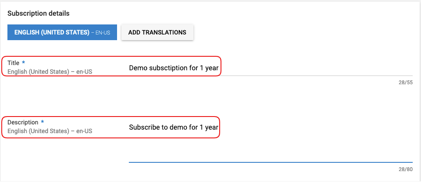Select the English (United States) language tab
Image resolution: width=421 pixels, height=182 pixels.
(62, 32)
